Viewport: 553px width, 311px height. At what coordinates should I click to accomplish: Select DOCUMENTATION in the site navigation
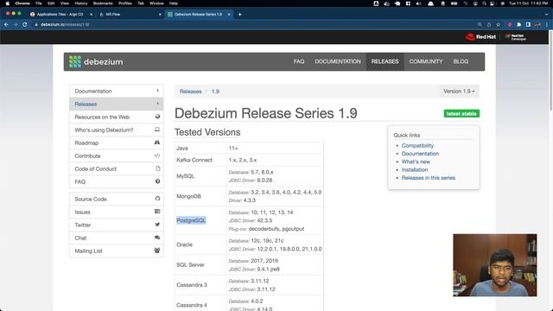[338, 61]
